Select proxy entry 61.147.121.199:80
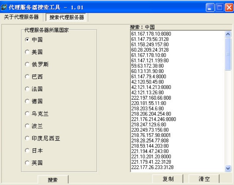 coord(150,61)
